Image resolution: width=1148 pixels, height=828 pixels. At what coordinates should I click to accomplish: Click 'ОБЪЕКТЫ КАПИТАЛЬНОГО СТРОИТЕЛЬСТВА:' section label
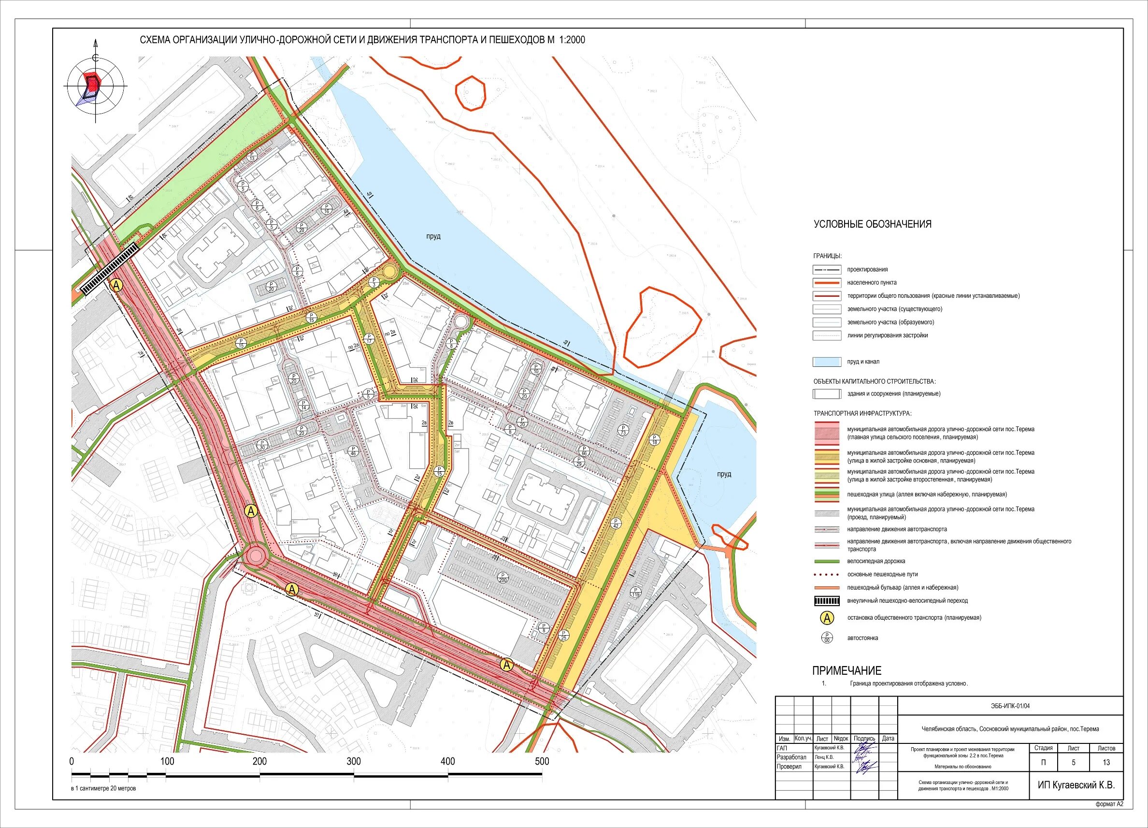pyautogui.click(x=875, y=381)
